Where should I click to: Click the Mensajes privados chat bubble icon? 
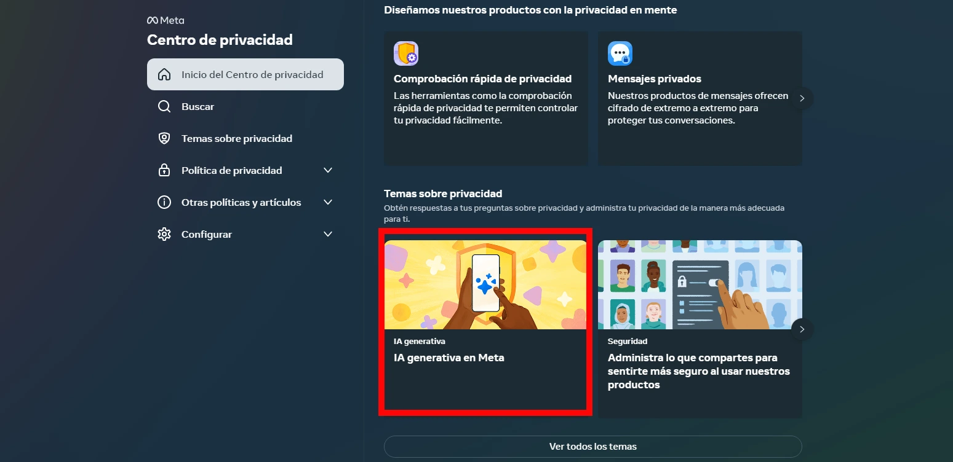(620, 53)
